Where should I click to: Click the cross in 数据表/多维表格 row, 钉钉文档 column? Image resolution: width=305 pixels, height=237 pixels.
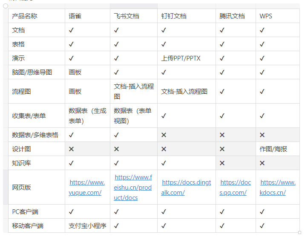click(164, 135)
